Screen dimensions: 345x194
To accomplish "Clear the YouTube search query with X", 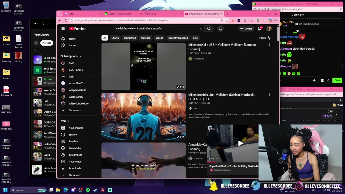I will tap(201, 29).
